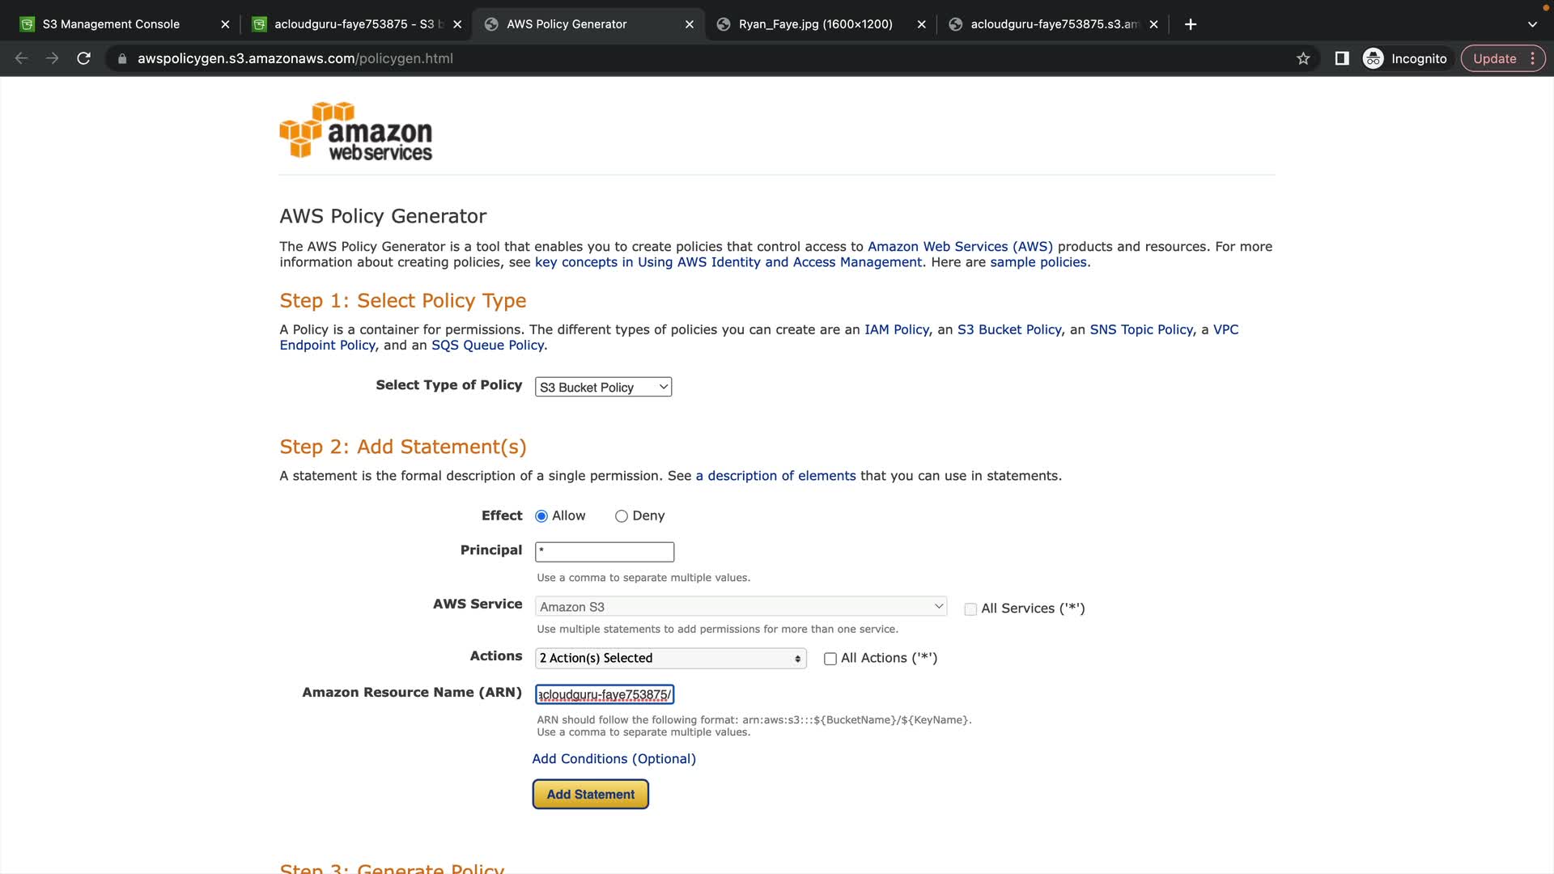Screen dimensions: 1554x874
Task: Open the Add Conditions (Optional) link
Action: (614, 759)
